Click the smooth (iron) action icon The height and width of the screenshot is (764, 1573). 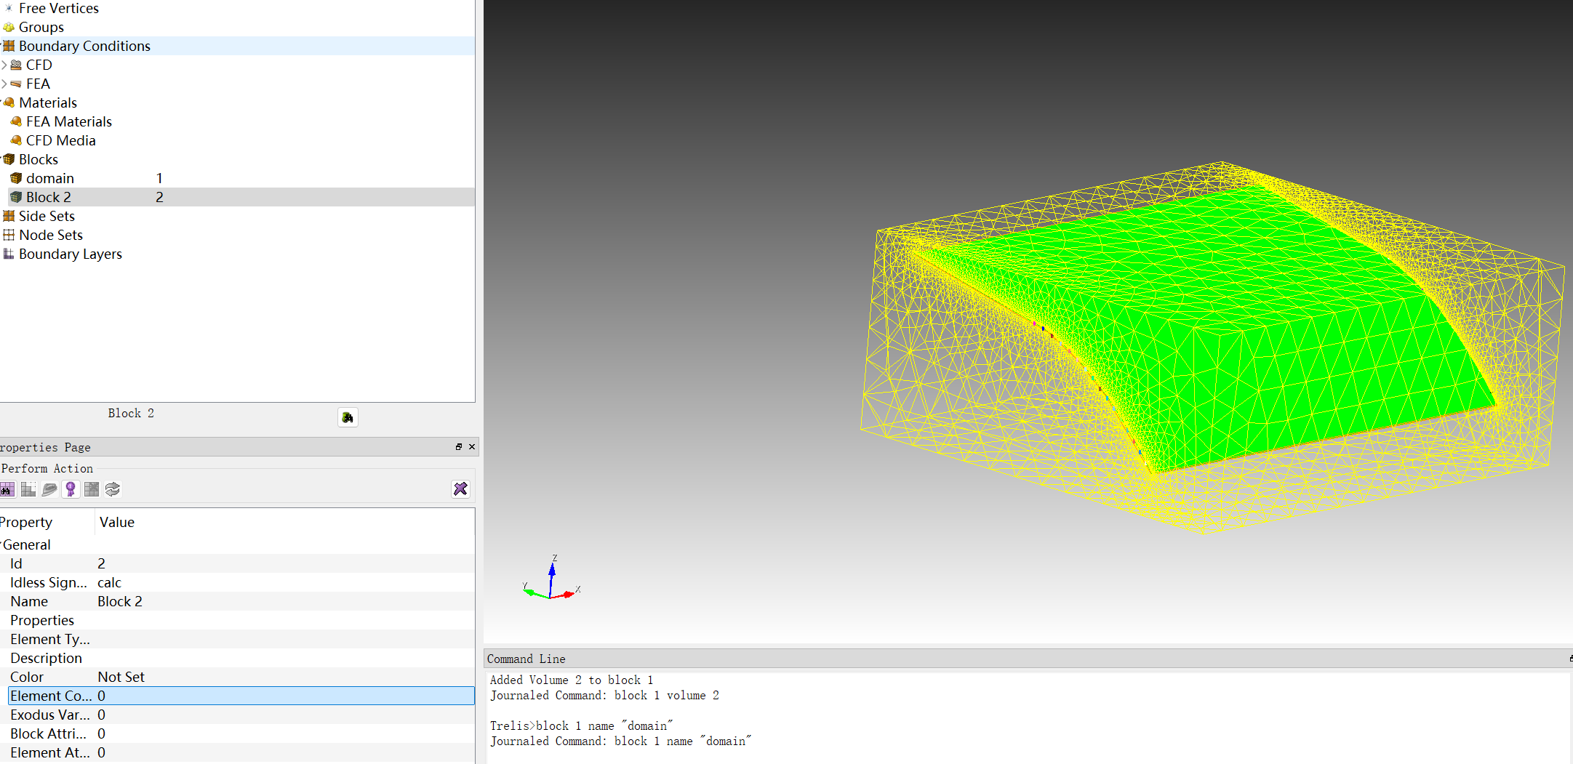(49, 489)
